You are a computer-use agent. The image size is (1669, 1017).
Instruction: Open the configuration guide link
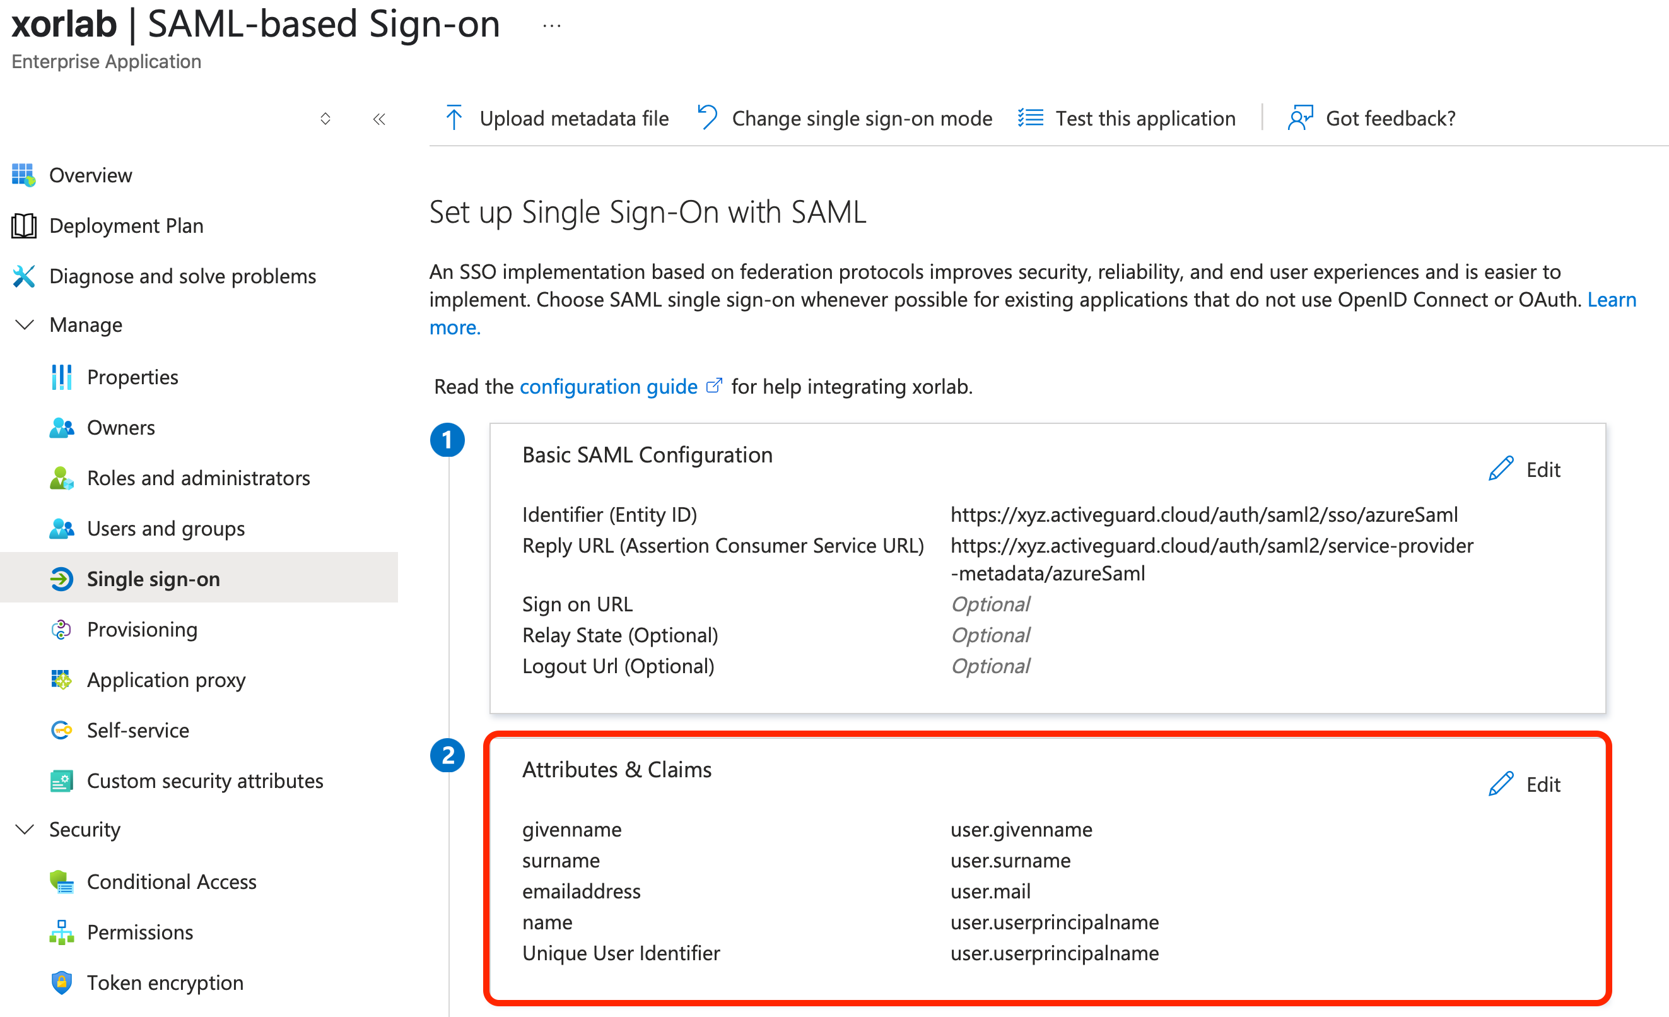point(608,386)
